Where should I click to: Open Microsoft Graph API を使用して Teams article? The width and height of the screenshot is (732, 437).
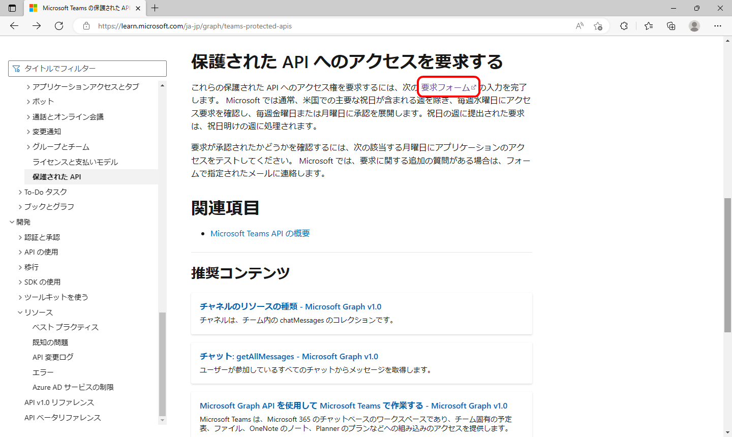click(353, 405)
